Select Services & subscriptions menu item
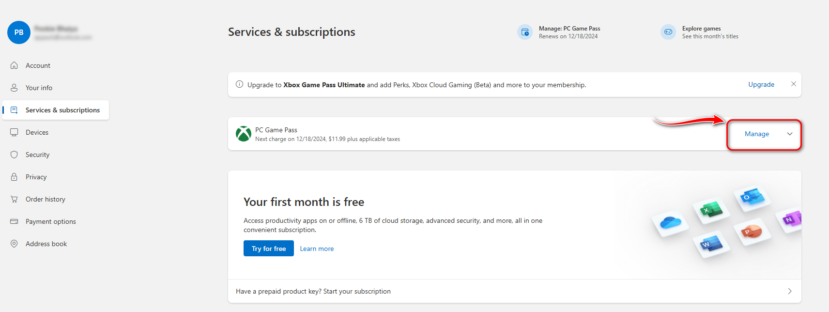829x312 pixels. tap(62, 110)
